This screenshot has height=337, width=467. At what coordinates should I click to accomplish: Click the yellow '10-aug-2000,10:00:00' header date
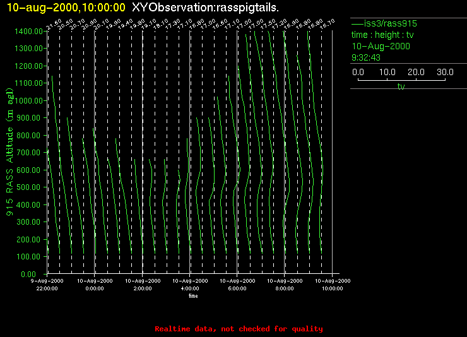pos(66,7)
